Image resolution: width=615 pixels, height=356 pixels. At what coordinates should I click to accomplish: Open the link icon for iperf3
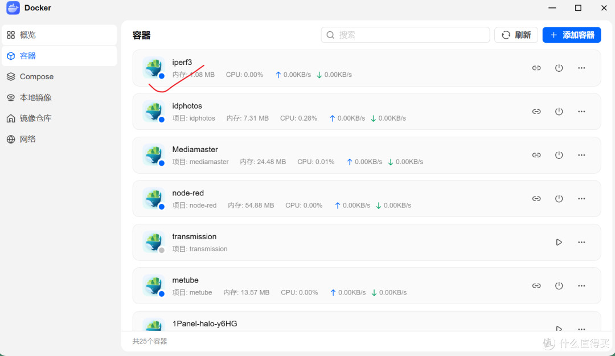(536, 68)
